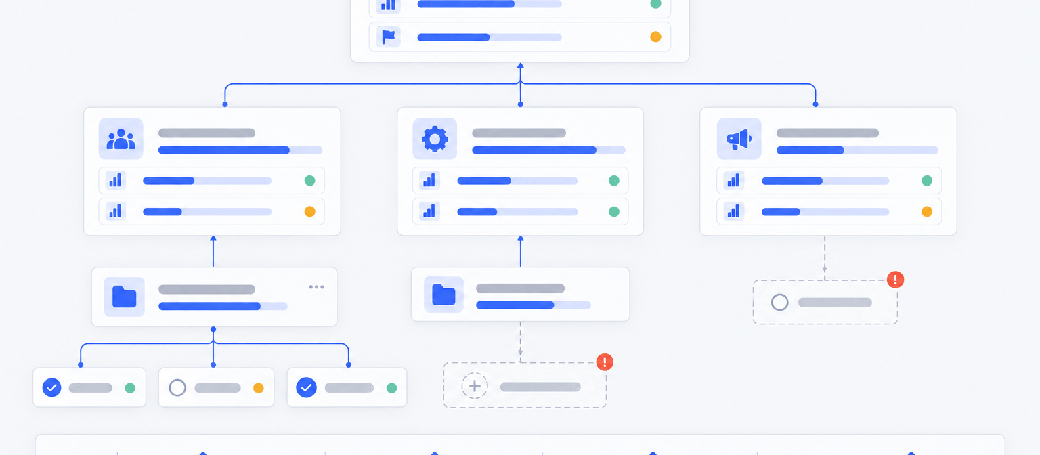Click the connector node atop the gear card

click(x=520, y=104)
